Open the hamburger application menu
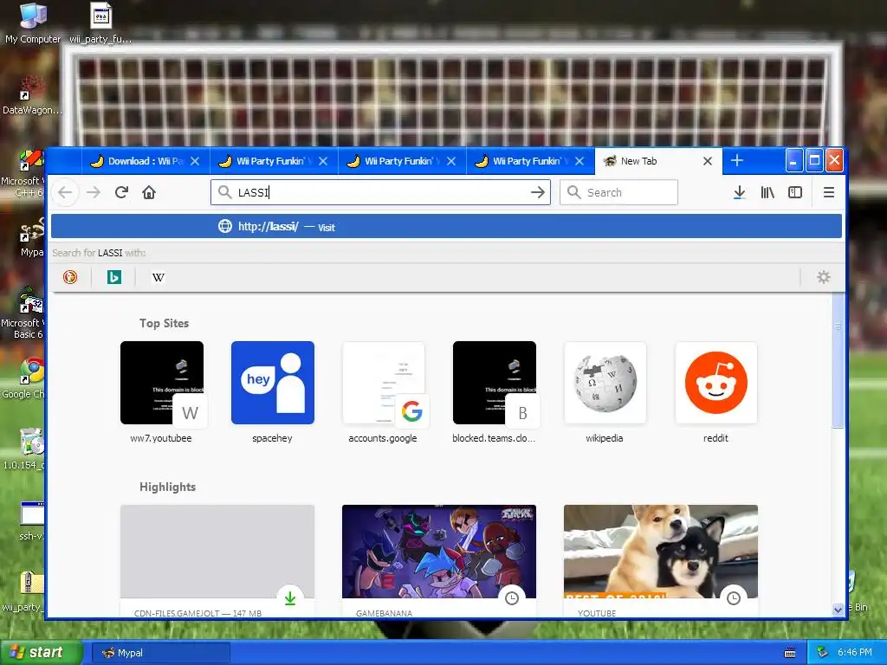Image resolution: width=887 pixels, height=665 pixels. coord(829,192)
